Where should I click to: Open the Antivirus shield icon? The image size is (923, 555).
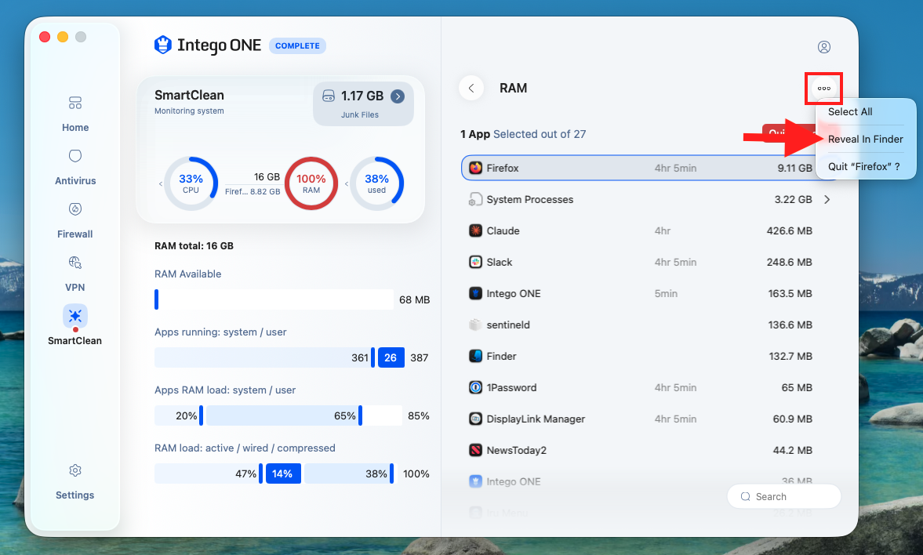point(74,156)
